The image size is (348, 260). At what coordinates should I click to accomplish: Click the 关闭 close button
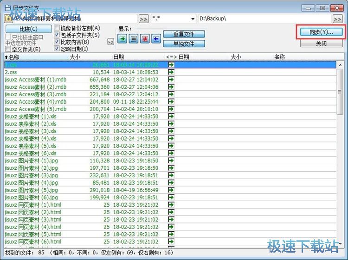pyautogui.click(x=321, y=43)
